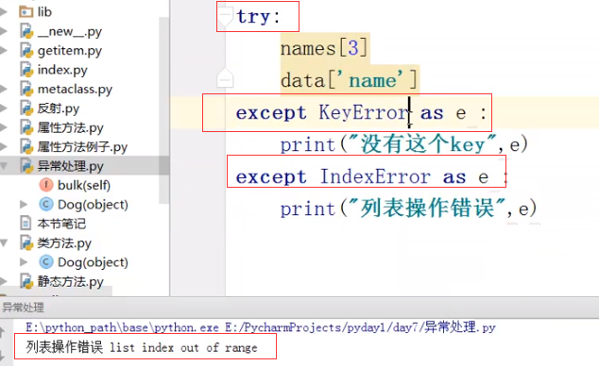Jump to bulk(self) function entry
The width and height of the screenshot is (599, 366).
[84, 185]
